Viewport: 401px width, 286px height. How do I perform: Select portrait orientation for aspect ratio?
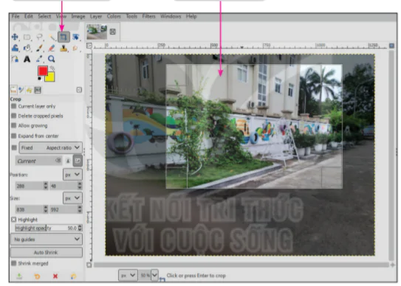pos(68,161)
